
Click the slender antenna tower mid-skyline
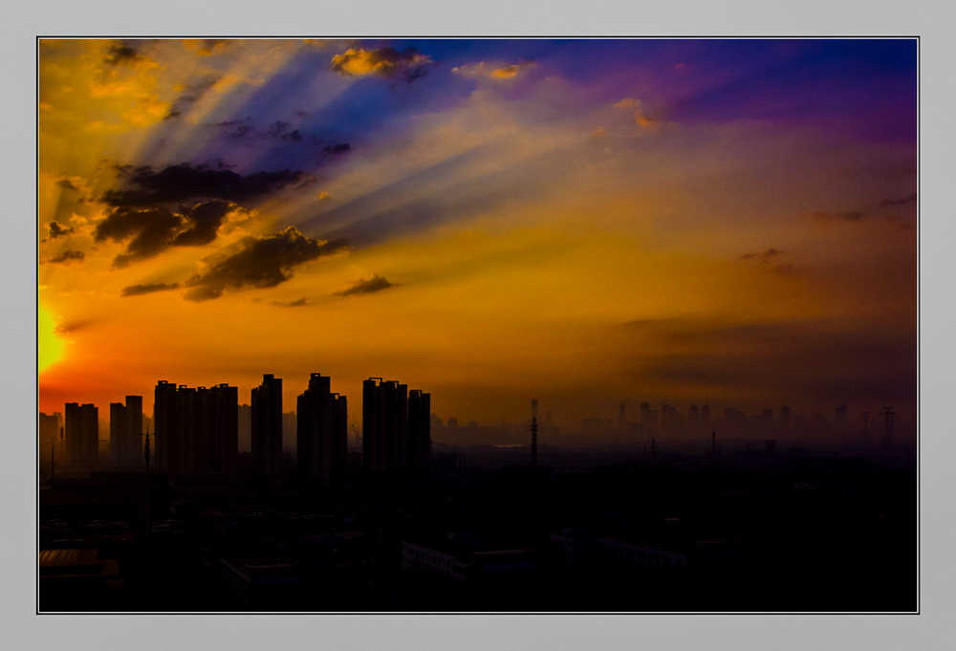[x=534, y=432]
